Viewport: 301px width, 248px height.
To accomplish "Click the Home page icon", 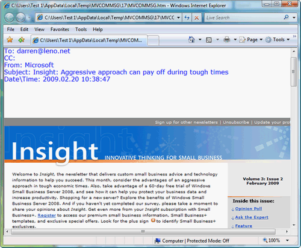I will tap(191, 40).
